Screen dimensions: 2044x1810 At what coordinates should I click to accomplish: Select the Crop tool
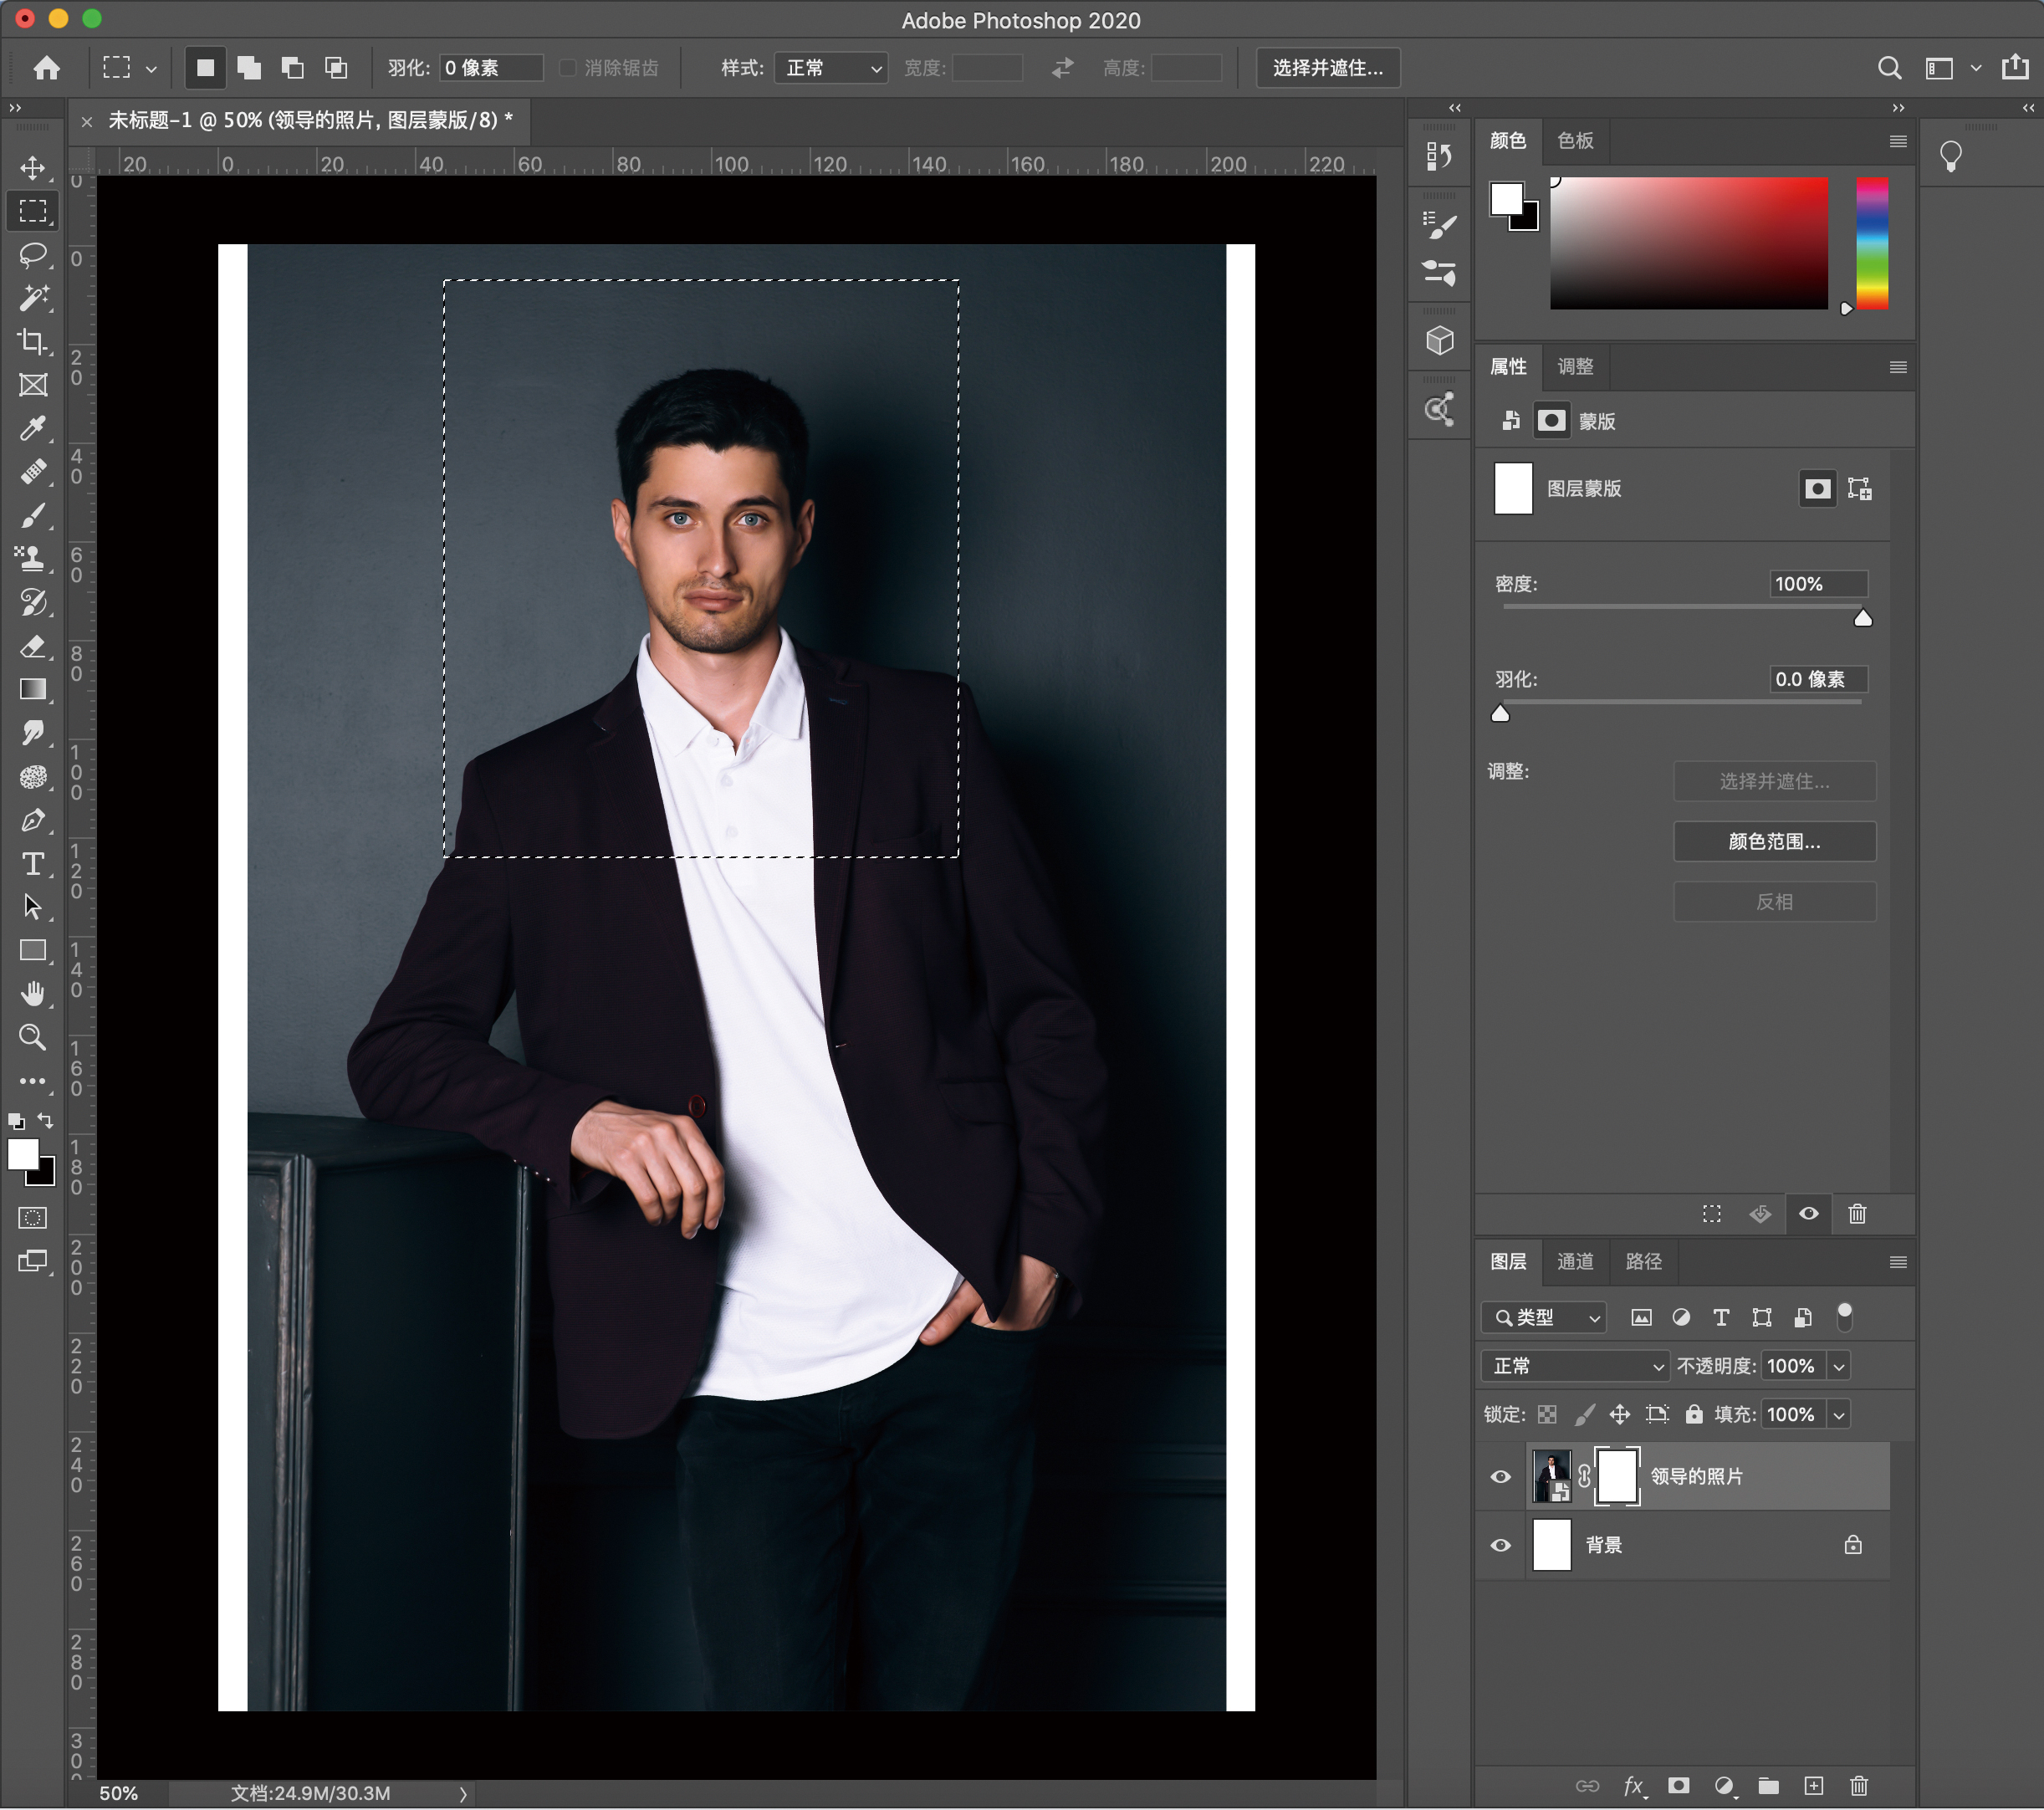point(33,342)
